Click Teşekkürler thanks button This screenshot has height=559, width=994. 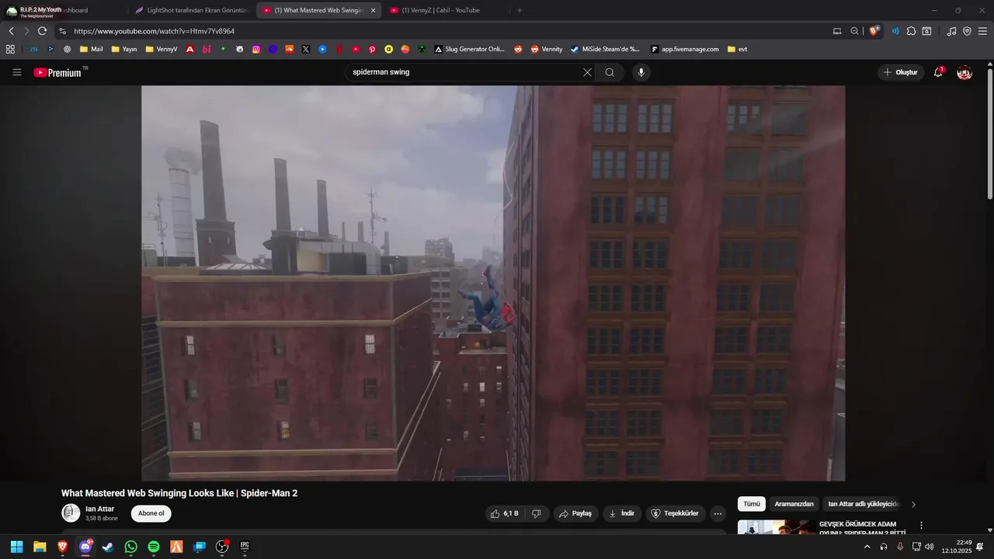pos(675,513)
